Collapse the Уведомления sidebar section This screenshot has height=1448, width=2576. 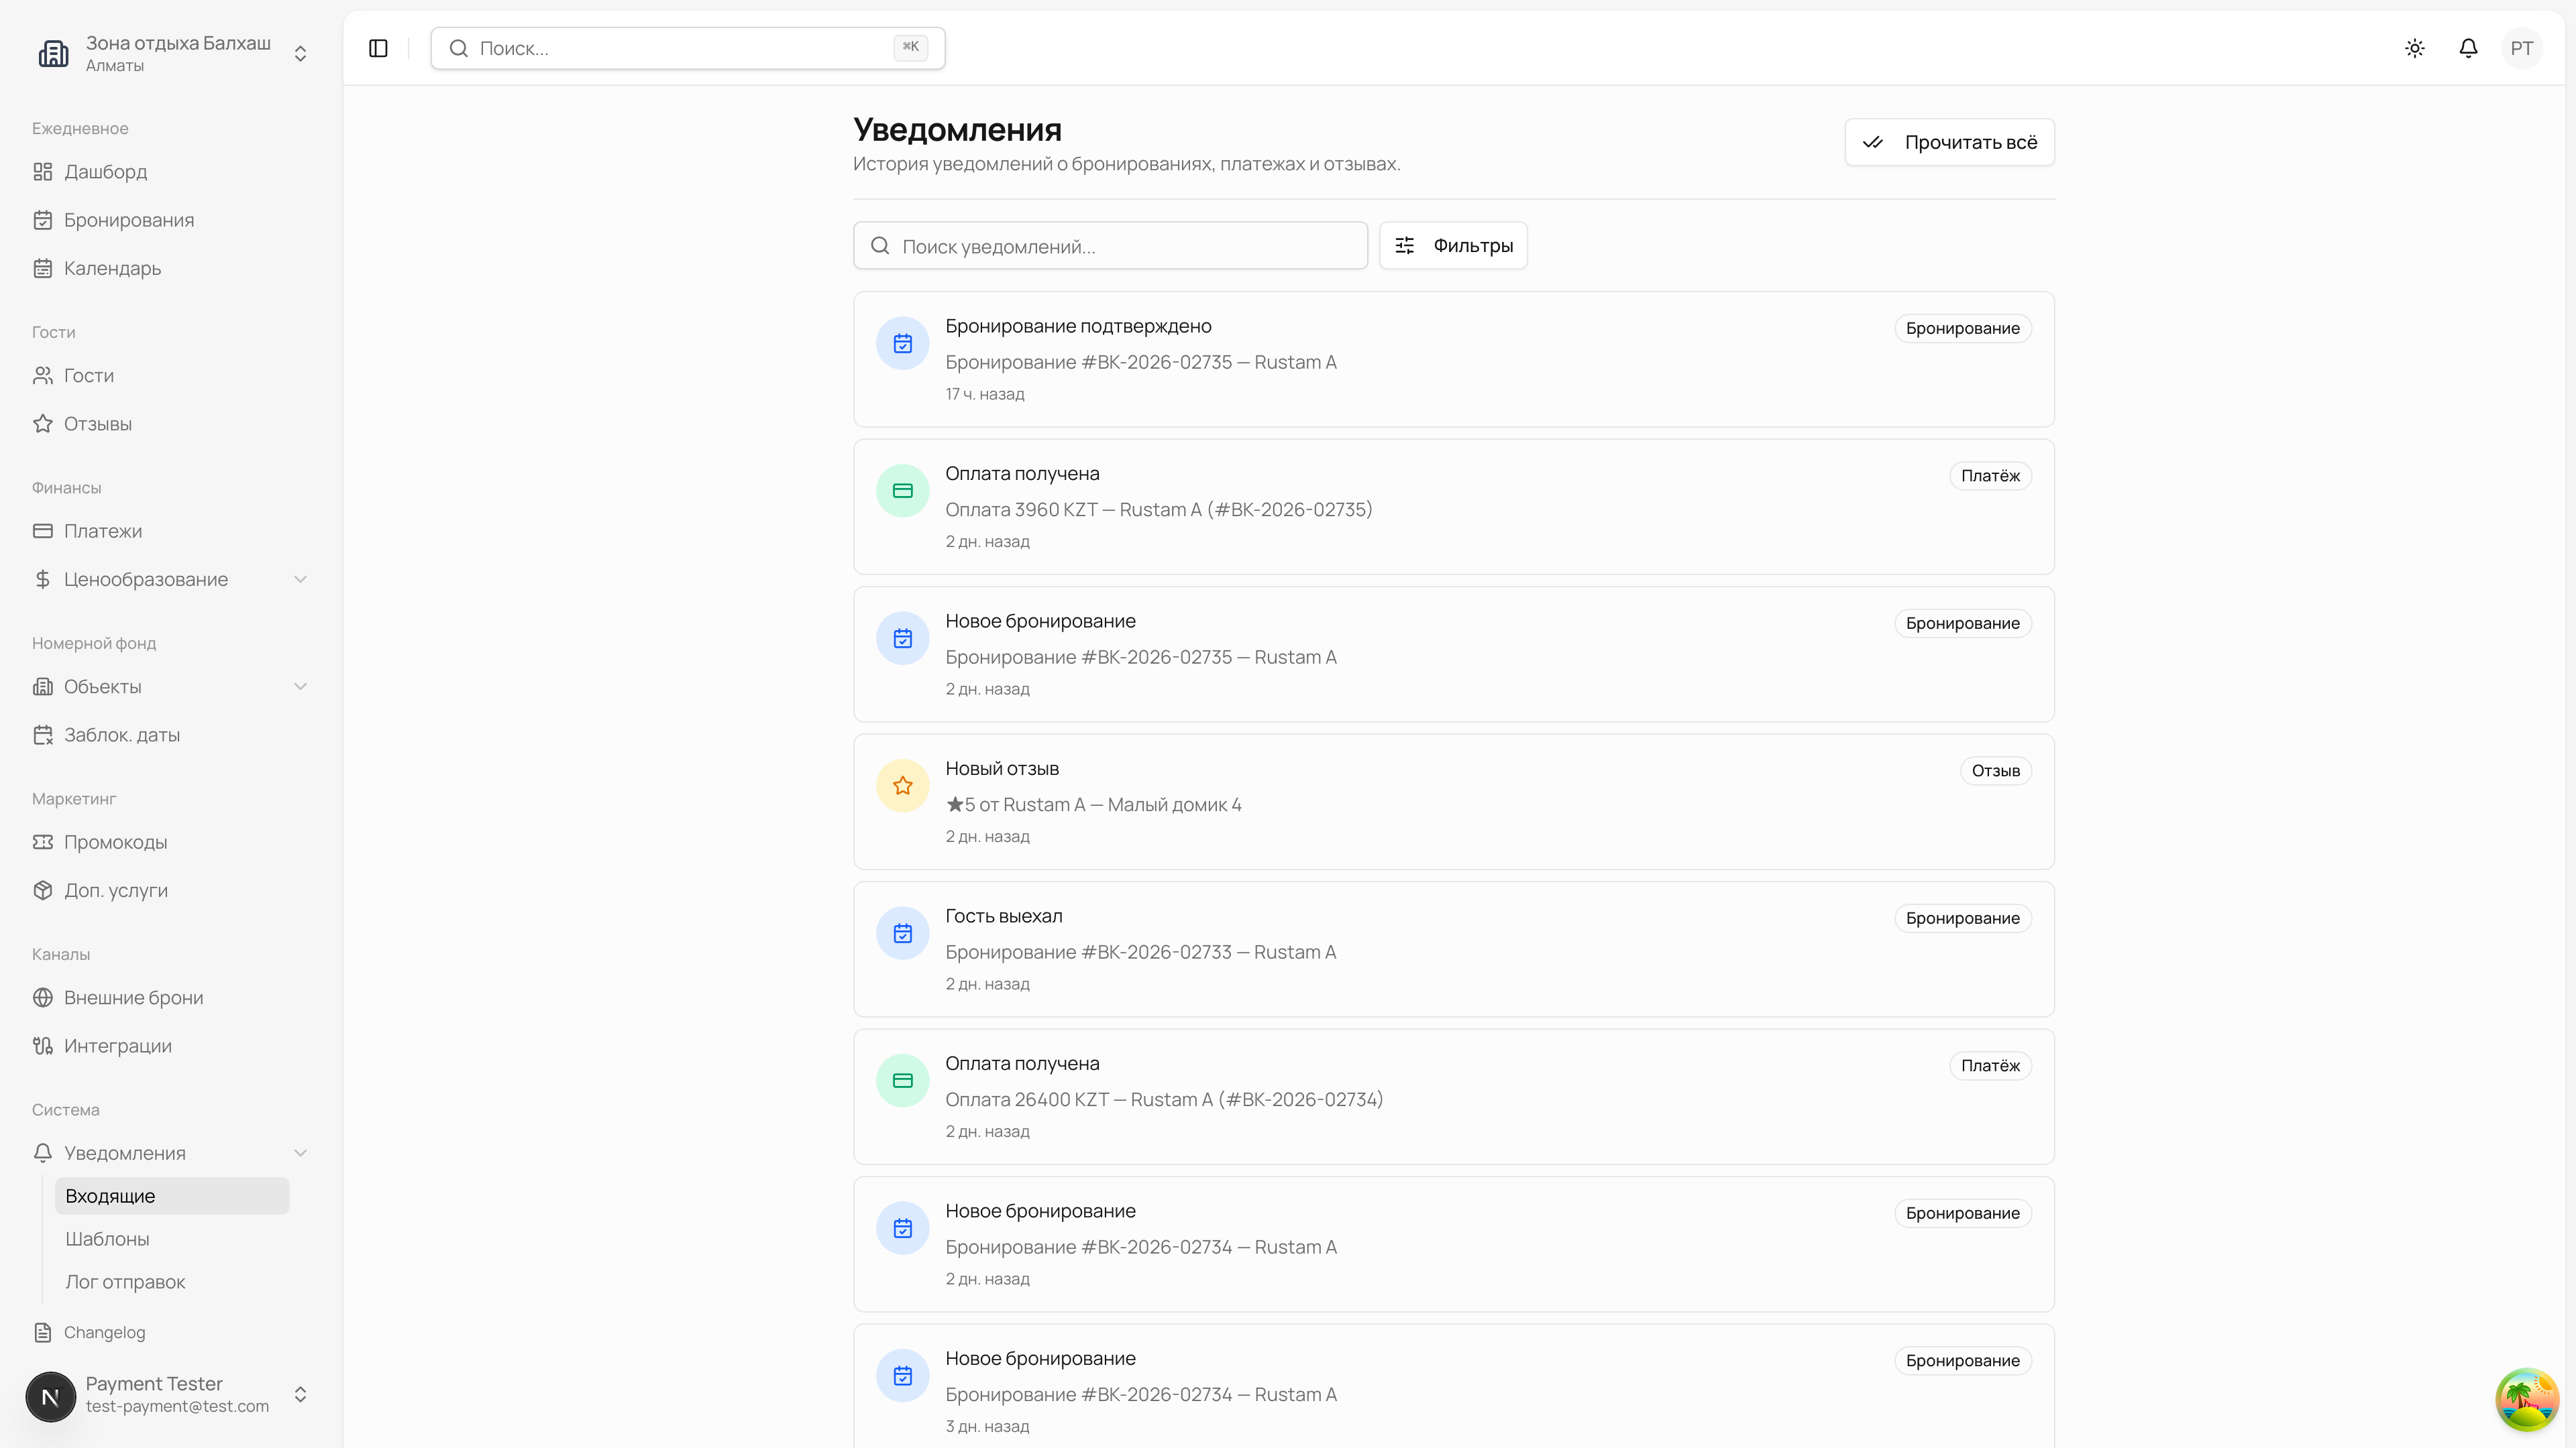coord(300,1153)
